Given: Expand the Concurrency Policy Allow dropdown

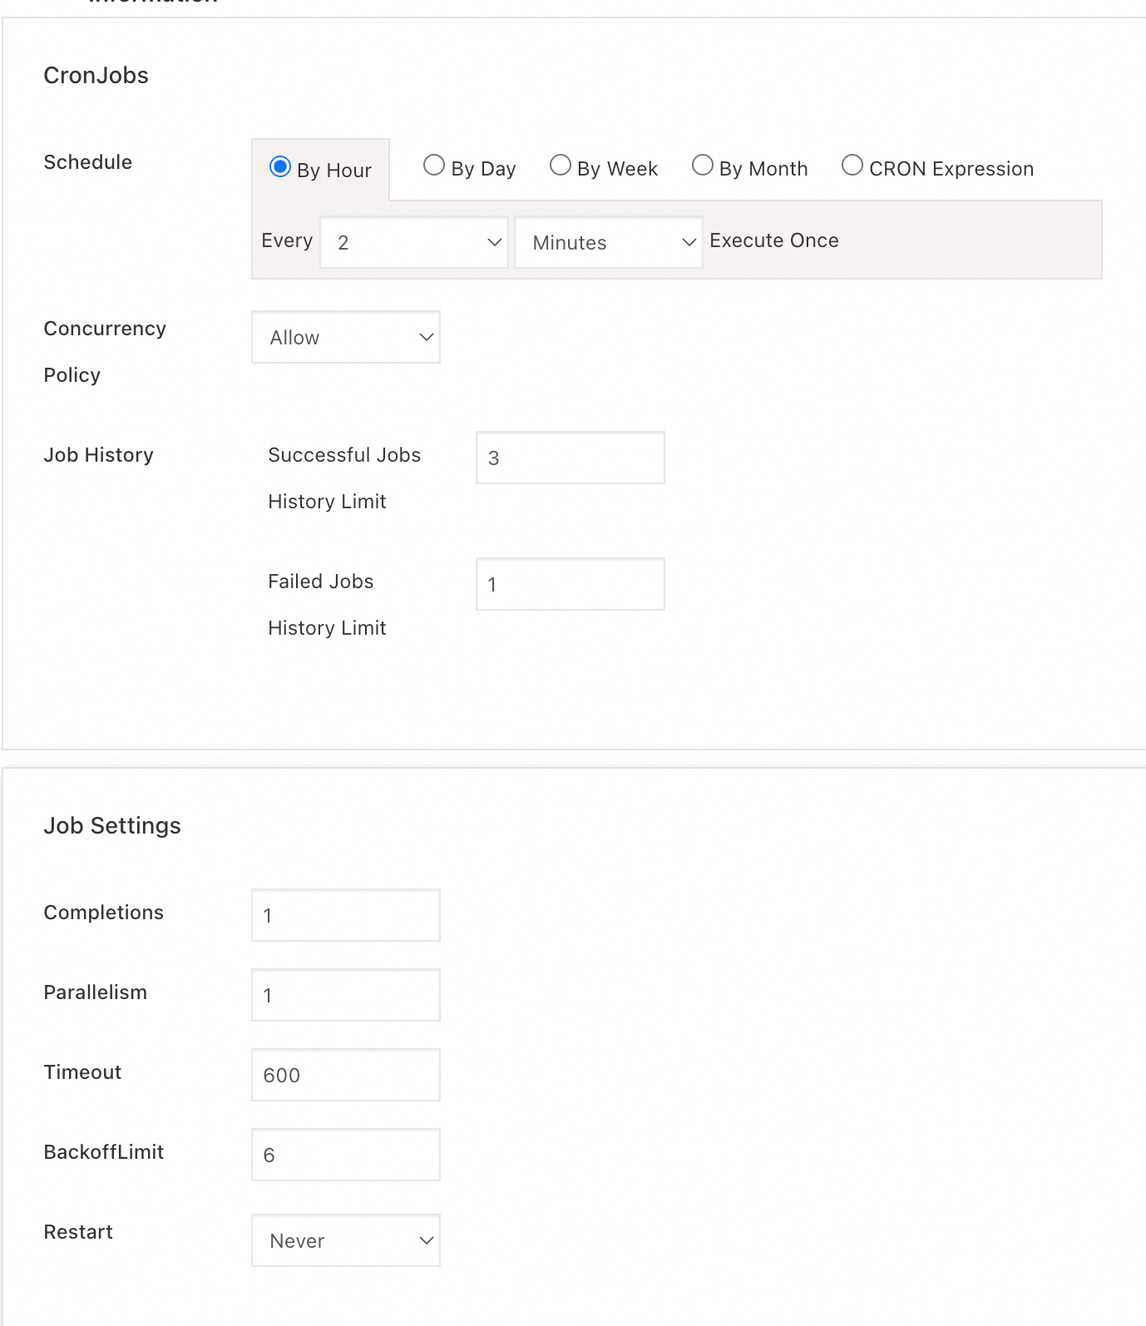Looking at the screenshot, I should 346,337.
